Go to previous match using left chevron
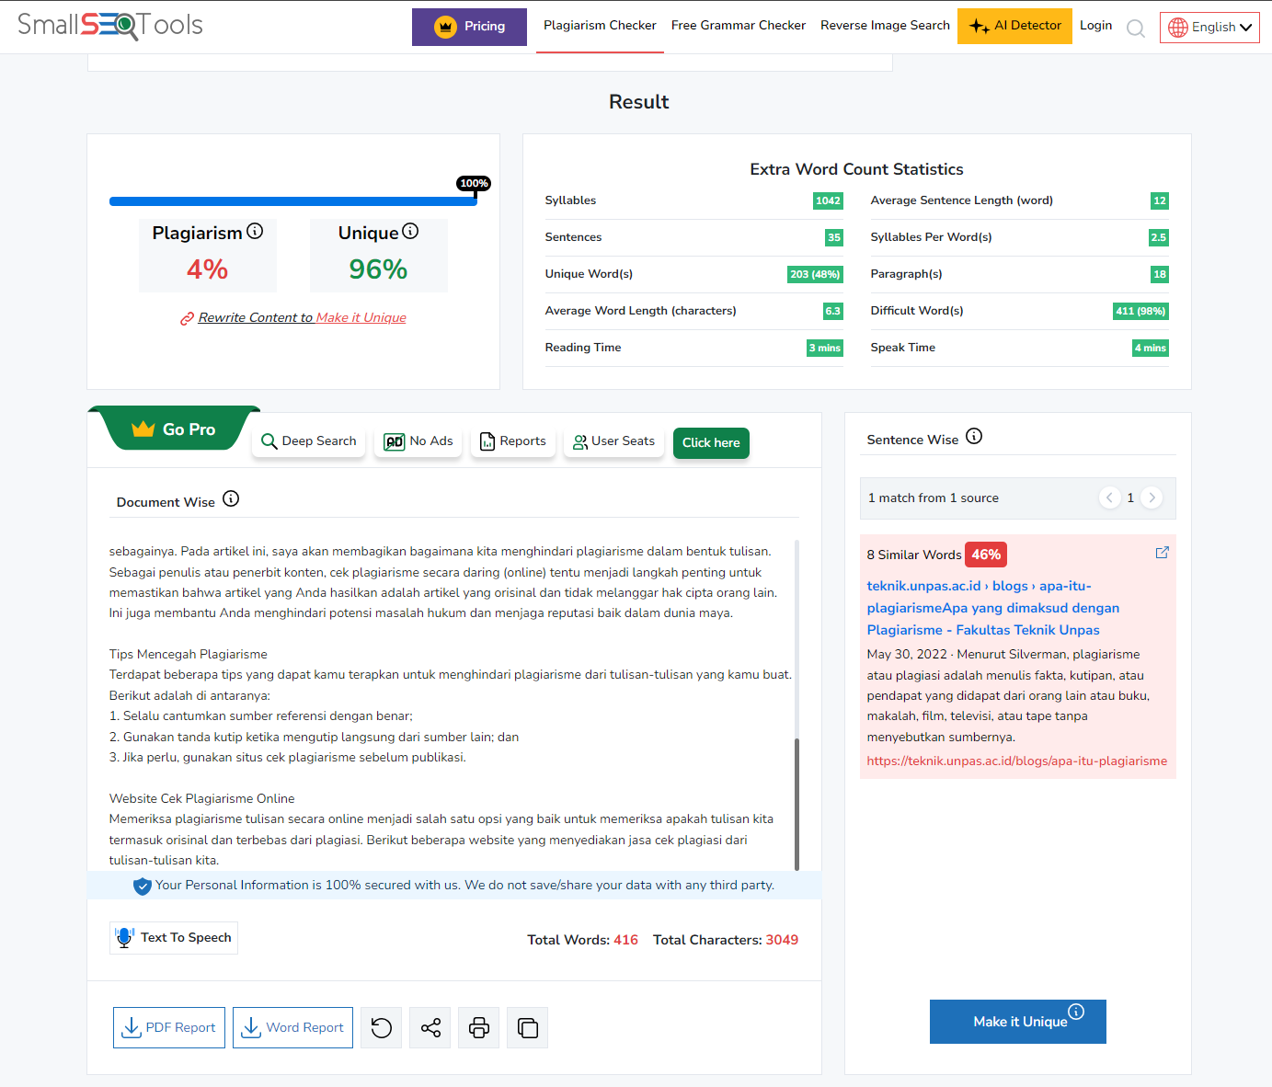Viewport: 1272px width, 1087px height. click(1109, 498)
